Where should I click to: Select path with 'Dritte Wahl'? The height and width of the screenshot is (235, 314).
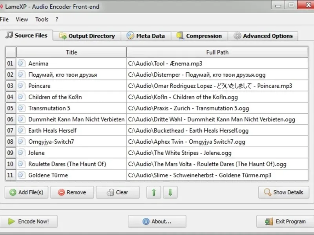212,119
